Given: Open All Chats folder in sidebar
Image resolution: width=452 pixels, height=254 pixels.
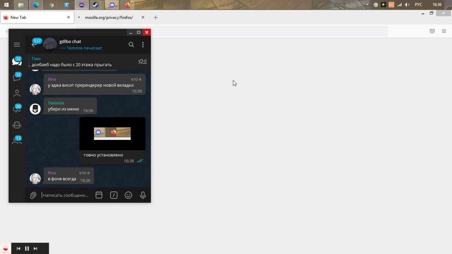Looking at the screenshot, I should coord(17,61).
